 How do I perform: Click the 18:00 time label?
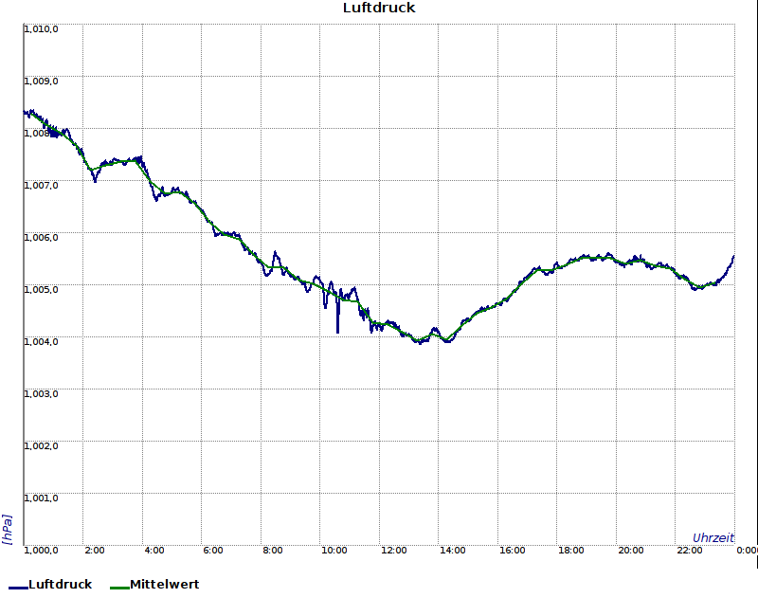(571, 551)
